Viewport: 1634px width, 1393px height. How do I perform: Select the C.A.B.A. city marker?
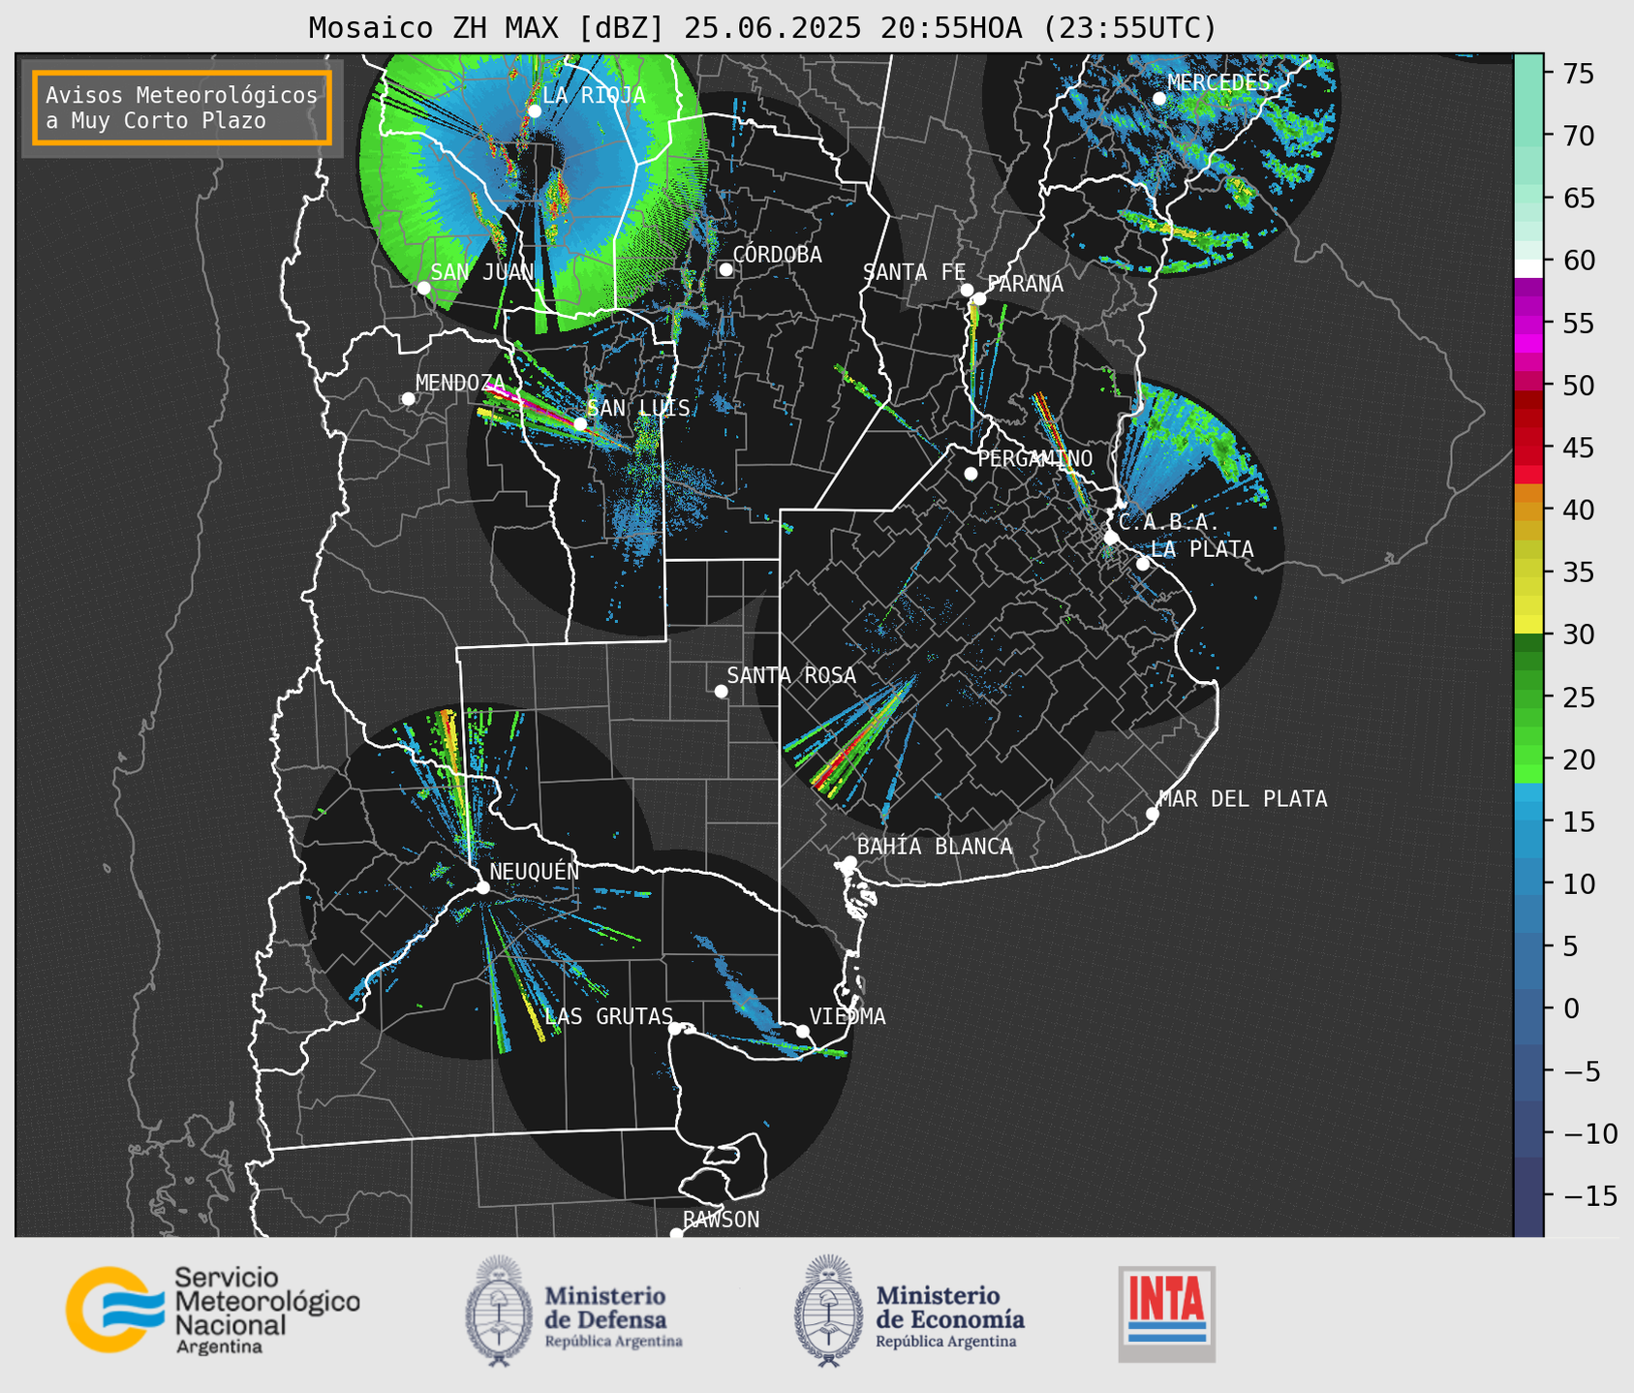pos(1111,537)
